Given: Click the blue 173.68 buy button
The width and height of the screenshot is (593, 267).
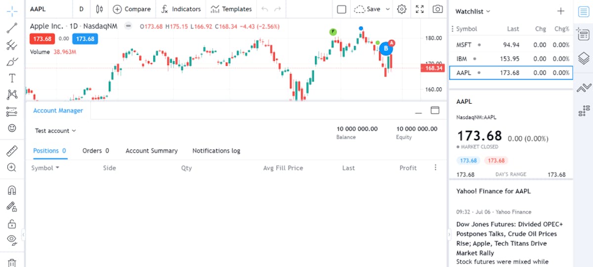Looking at the screenshot, I should [x=85, y=38].
